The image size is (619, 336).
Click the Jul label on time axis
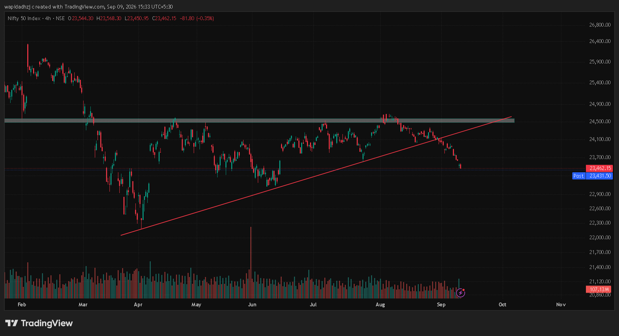click(x=313, y=305)
